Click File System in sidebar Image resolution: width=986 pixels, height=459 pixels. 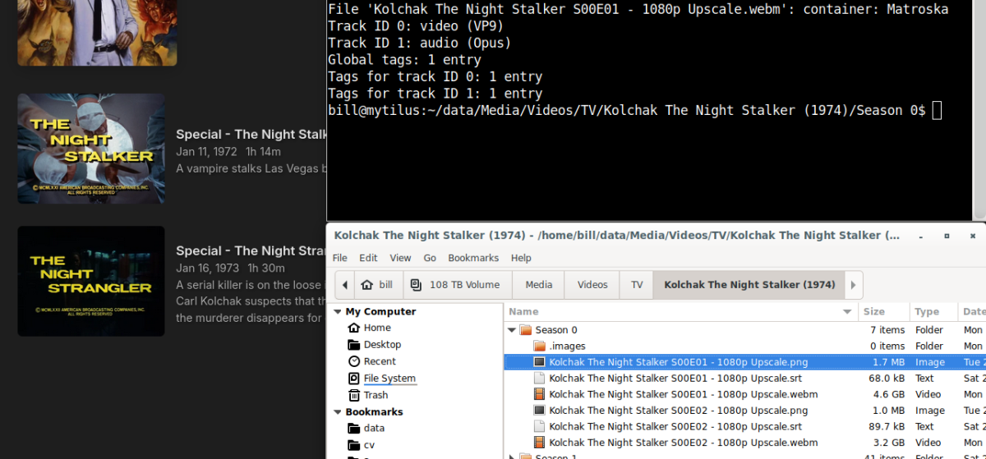(x=389, y=379)
